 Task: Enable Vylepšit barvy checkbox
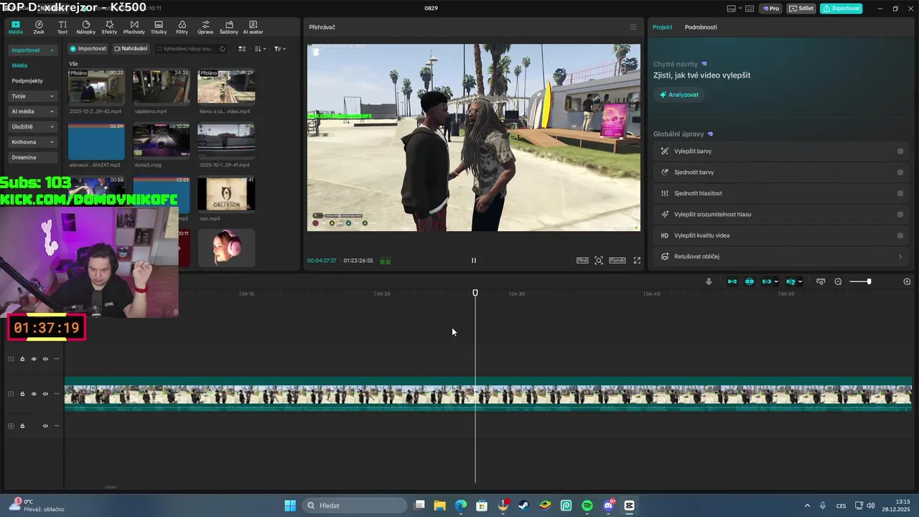pyautogui.click(x=900, y=152)
